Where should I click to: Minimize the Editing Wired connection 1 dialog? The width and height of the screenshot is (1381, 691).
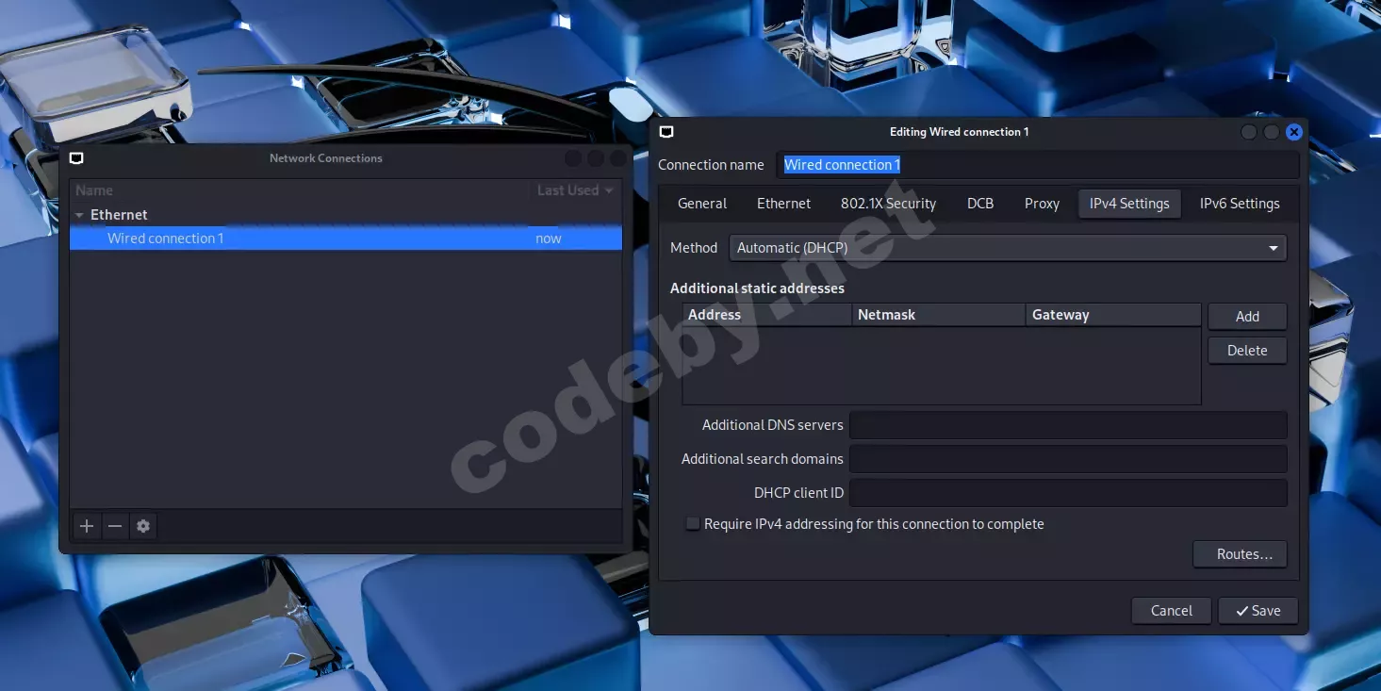click(x=1249, y=132)
